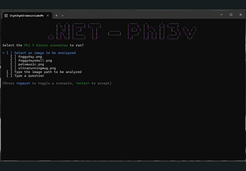This screenshot has height=171, width=246.
Task: Select the LabsPhi terminal tab
Action: click(x=27, y=16)
